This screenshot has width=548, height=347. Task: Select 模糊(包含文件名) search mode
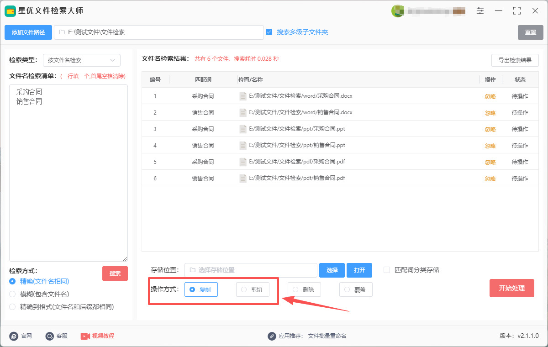[12, 294]
